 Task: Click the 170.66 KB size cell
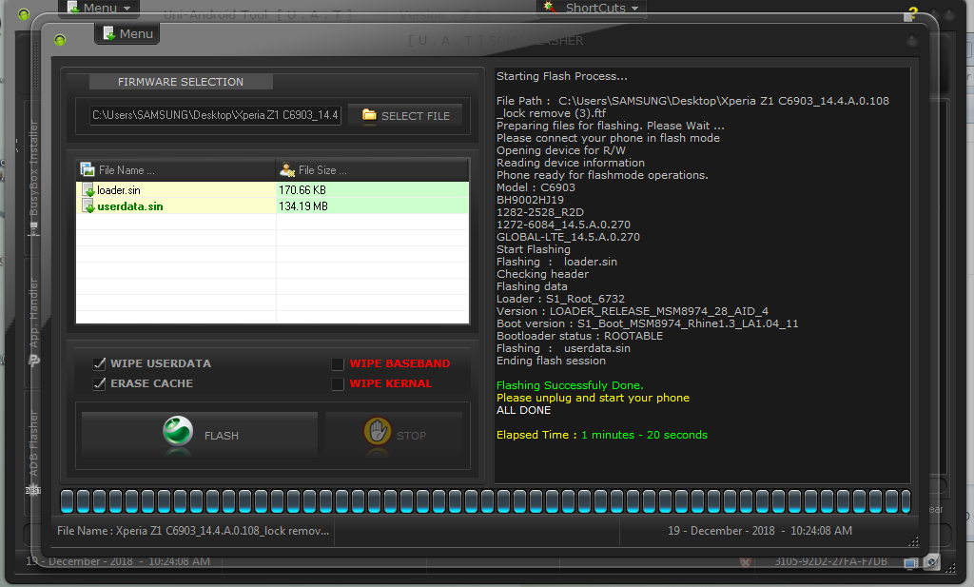click(372, 190)
